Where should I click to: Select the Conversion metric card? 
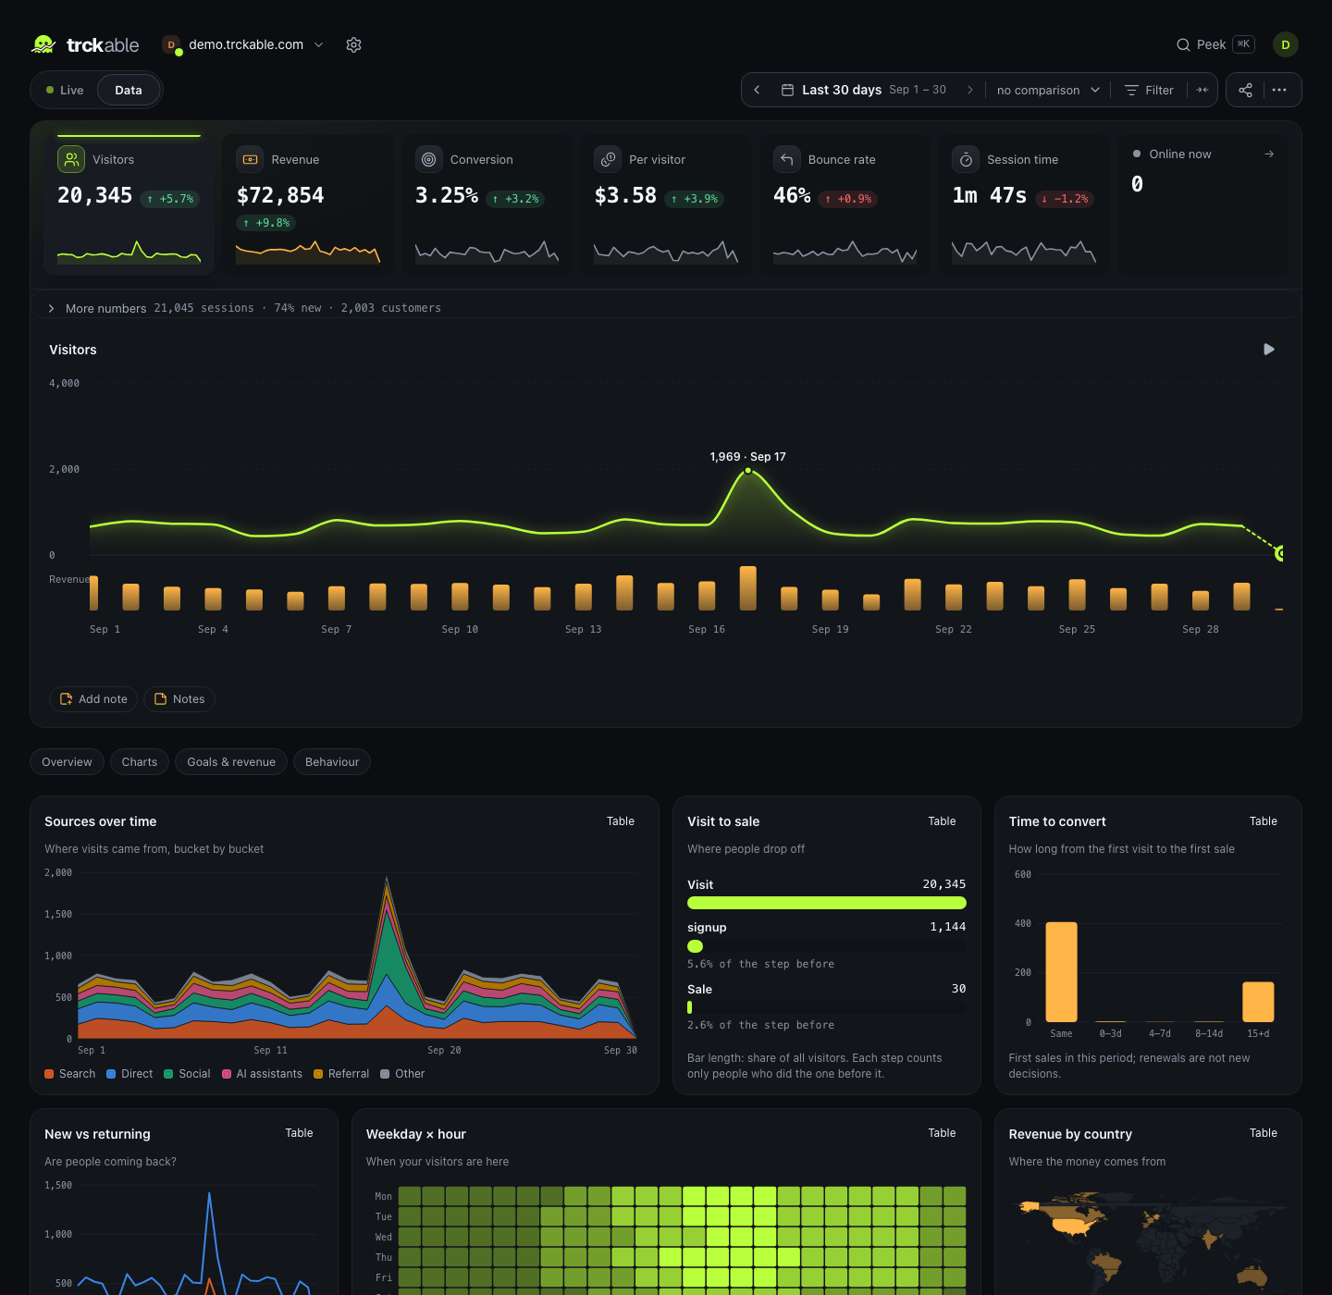tap(487, 204)
